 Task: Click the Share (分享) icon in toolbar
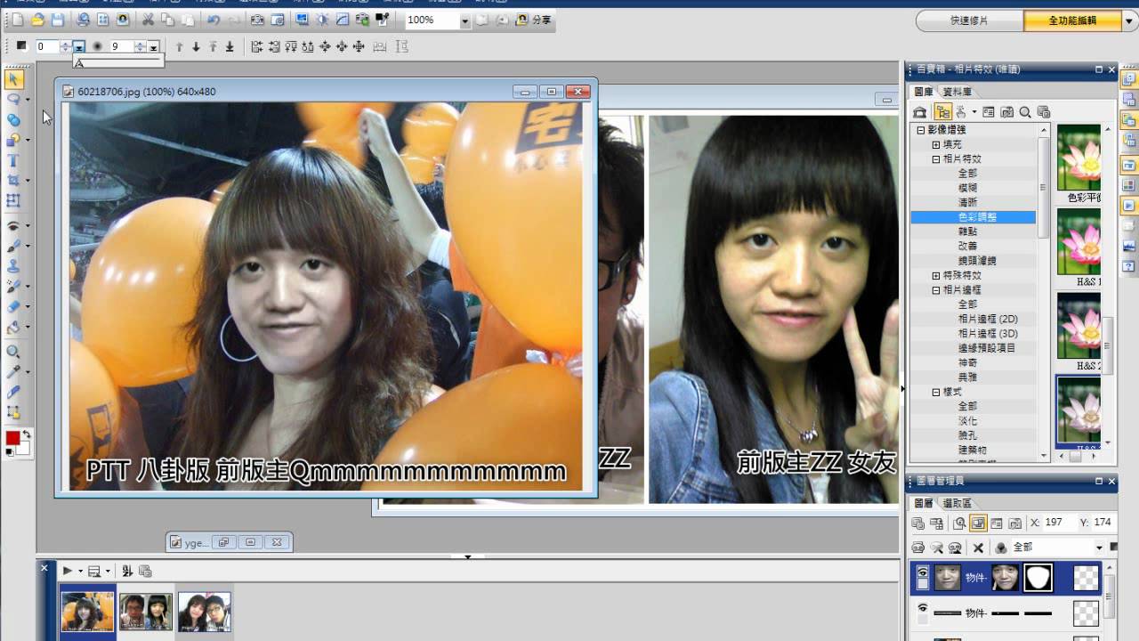(x=534, y=20)
